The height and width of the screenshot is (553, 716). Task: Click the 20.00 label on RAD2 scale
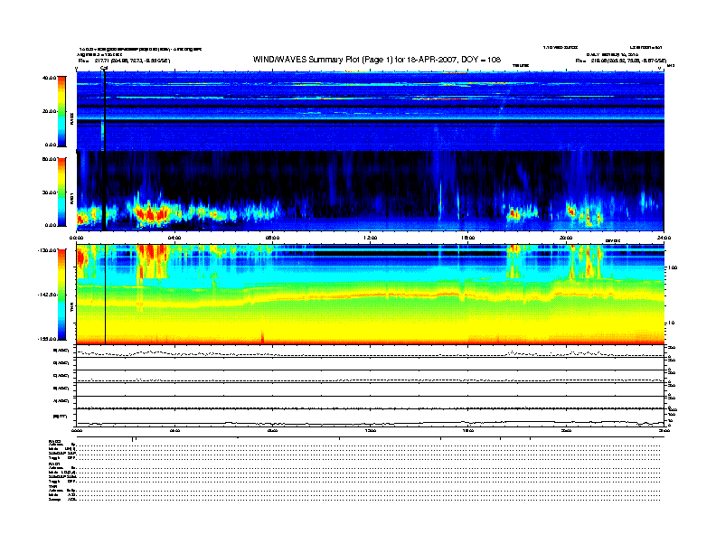tap(49, 111)
